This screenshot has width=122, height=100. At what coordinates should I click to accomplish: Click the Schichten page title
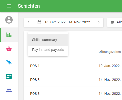click(x=29, y=6)
